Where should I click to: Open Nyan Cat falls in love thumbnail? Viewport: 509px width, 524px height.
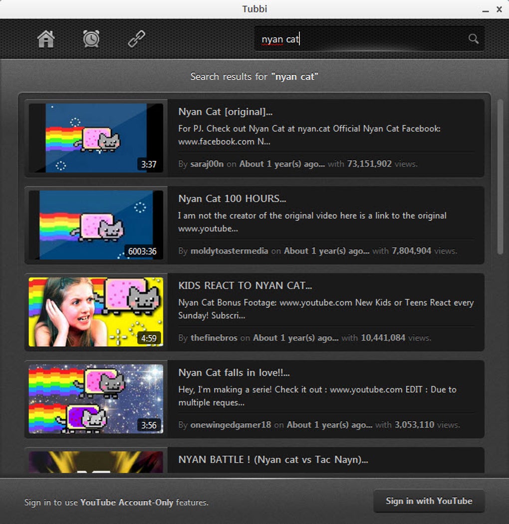pos(96,399)
